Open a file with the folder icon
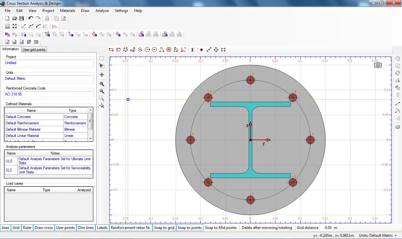The height and width of the screenshot is (239, 402). [x=14, y=18]
